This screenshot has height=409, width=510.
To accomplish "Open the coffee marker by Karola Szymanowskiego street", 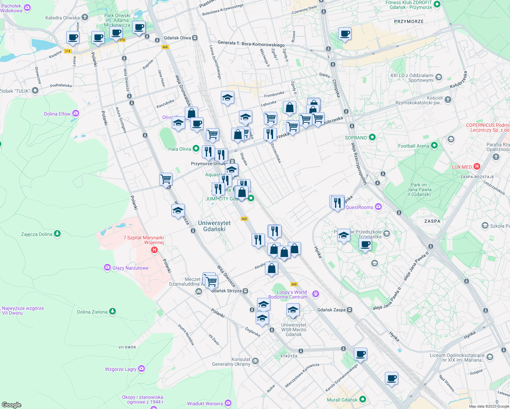I will click(360, 354).
